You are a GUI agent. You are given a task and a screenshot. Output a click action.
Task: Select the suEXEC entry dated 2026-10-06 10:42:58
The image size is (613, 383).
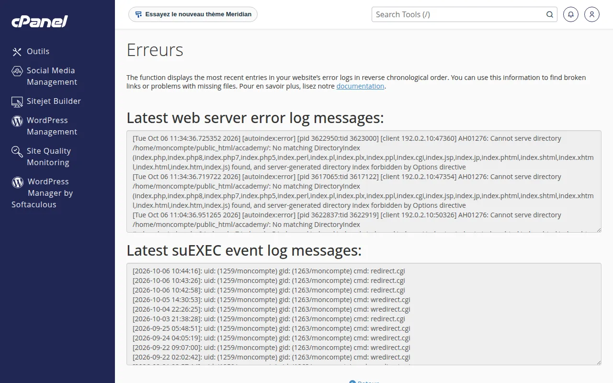[269, 290]
